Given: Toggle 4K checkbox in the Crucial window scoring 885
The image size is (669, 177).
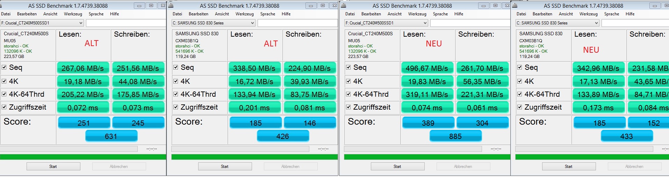Looking at the screenshot, I should coord(348,81).
